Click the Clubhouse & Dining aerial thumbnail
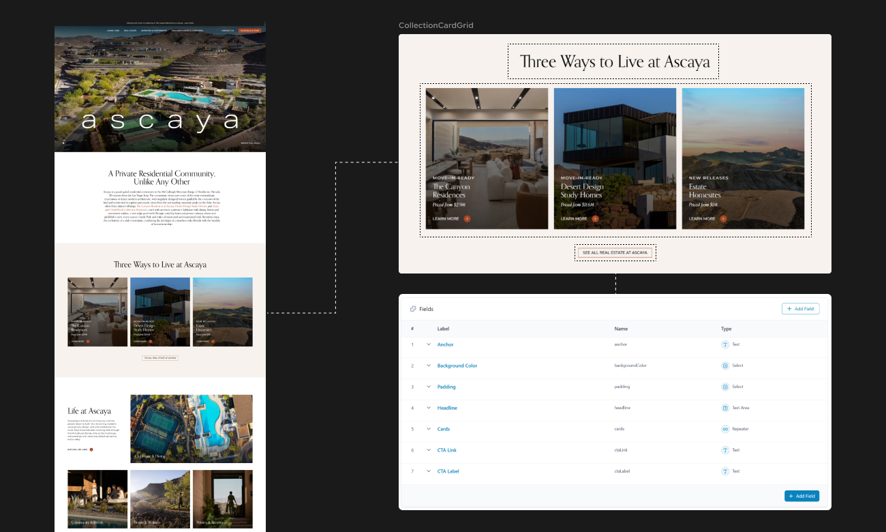The image size is (886, 532). tap(192, 428)
